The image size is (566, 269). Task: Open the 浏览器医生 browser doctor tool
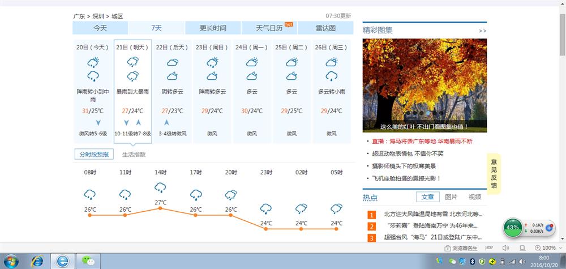[461, 248]
